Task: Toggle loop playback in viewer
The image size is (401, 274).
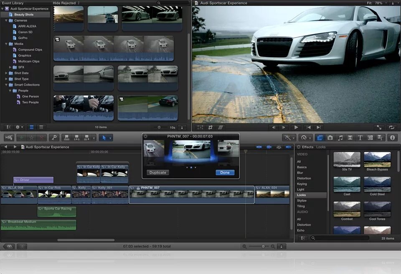Action: (391, 127)
